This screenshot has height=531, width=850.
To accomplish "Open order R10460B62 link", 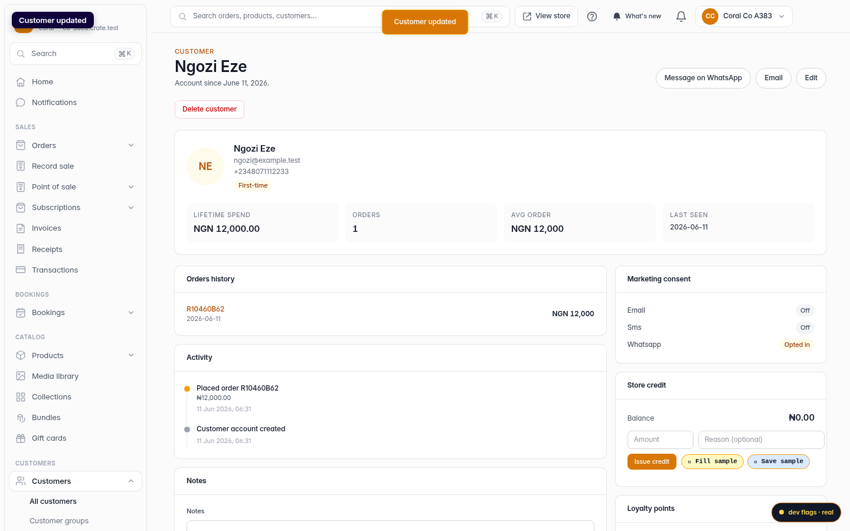I will pyautogui.click(x=205, y=309).
